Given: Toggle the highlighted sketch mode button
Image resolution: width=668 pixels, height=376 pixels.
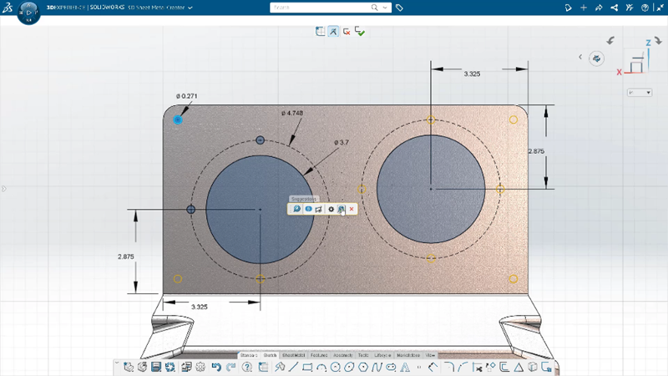Looking at the screenshot, I should [333, 32].
